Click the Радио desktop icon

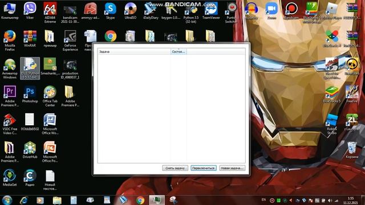pos(30,178)
